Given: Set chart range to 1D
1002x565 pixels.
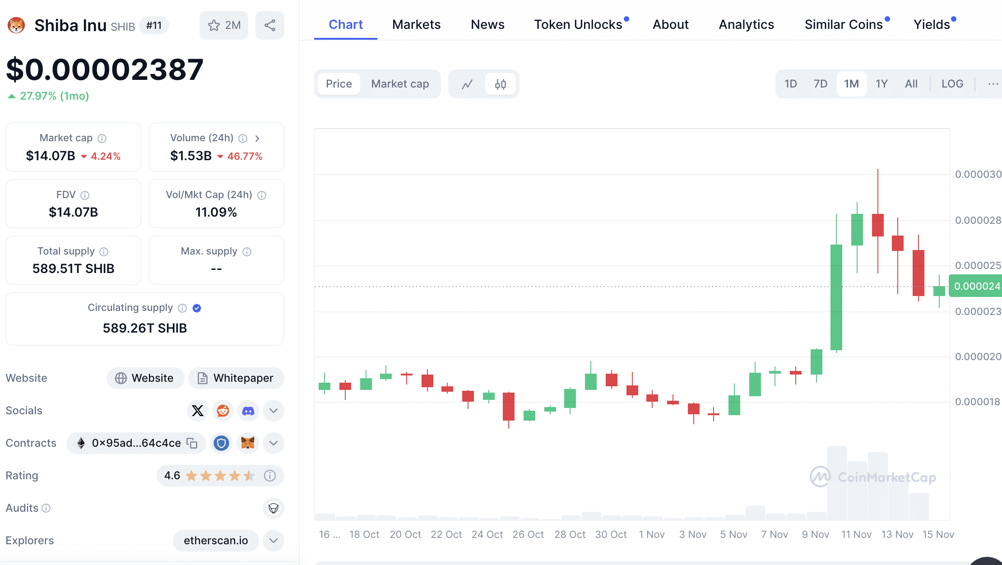Looking at the screenshot, I should (791, 84).
